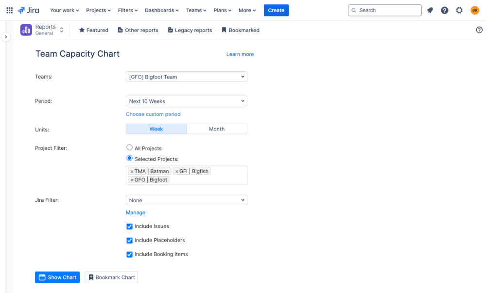
Task: Open the Plans menu
Action: (223, 10)
